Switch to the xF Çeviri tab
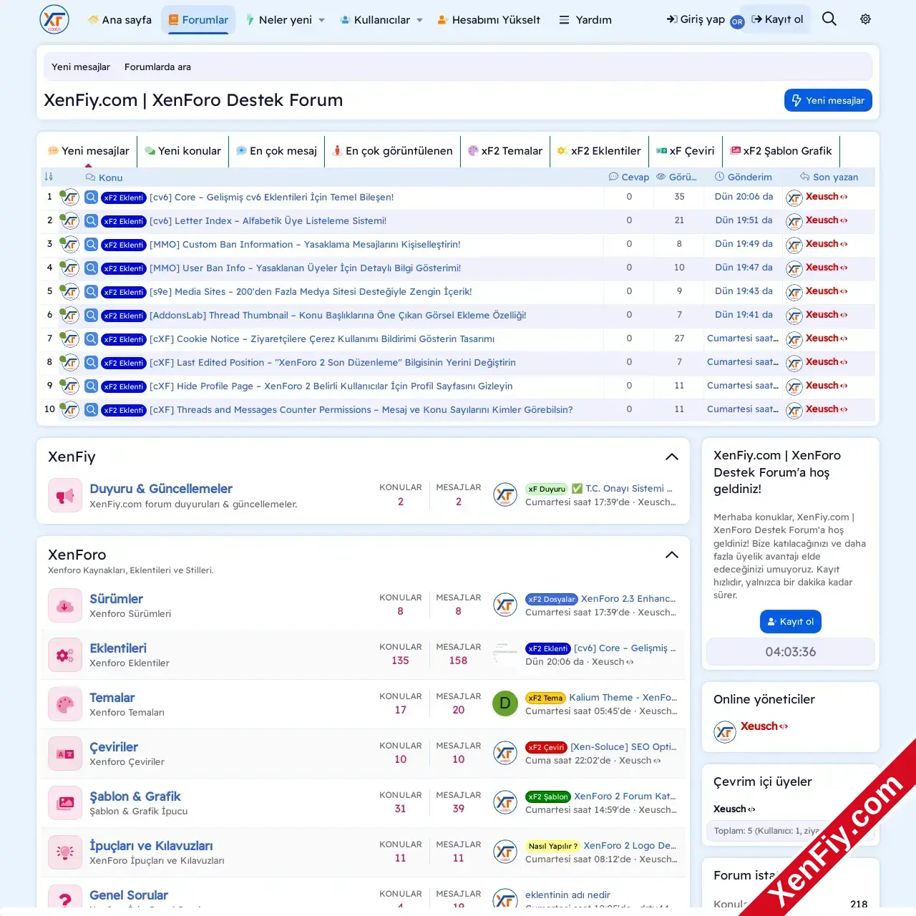The width and height of the screenshot is (916, 916). point(686,151)
